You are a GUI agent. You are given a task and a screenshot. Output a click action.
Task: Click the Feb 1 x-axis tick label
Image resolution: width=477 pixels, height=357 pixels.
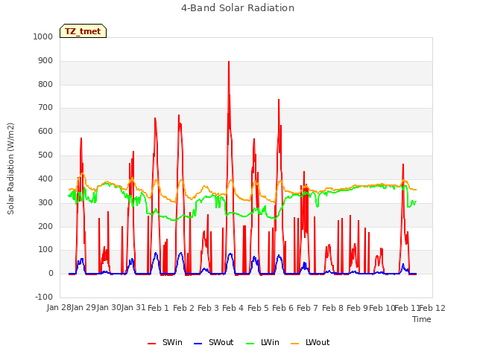pyautogui.click(x=158, y=308)
